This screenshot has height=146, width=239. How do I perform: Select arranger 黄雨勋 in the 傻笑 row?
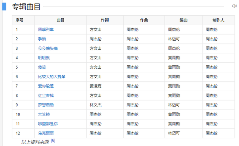[174, 67]
